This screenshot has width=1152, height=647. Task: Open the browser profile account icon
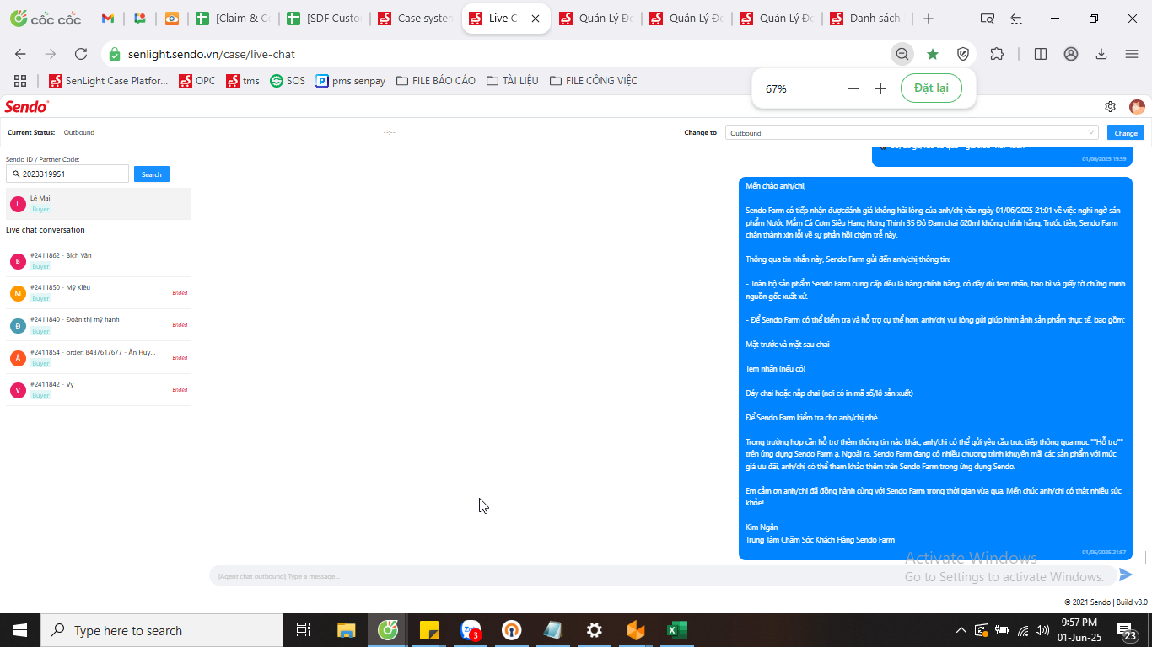tap(1071, 54)
